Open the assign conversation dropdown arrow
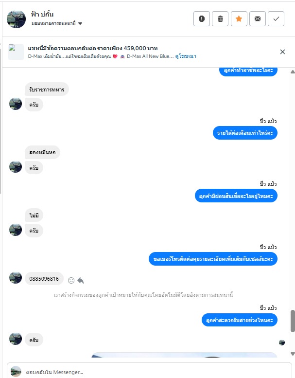 click(x=80, y=24)
